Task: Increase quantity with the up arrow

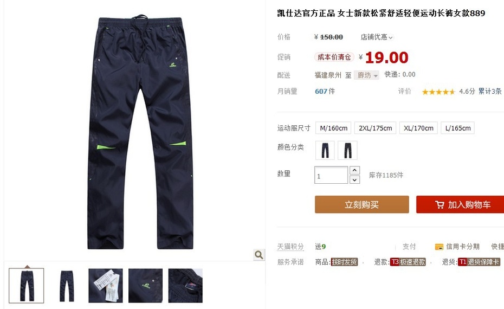Action: pyautogui.click(x=354, y=170)
